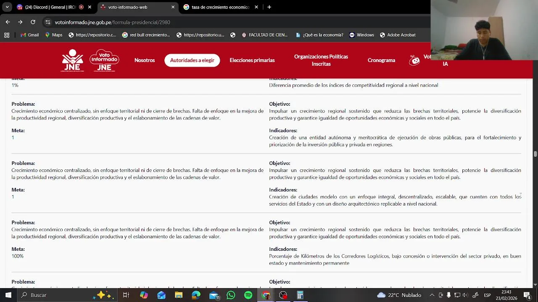The height and width of the screenshot is (302, 538).
Task: Open Outlook from the taskbar
Action: click(161, 295)
